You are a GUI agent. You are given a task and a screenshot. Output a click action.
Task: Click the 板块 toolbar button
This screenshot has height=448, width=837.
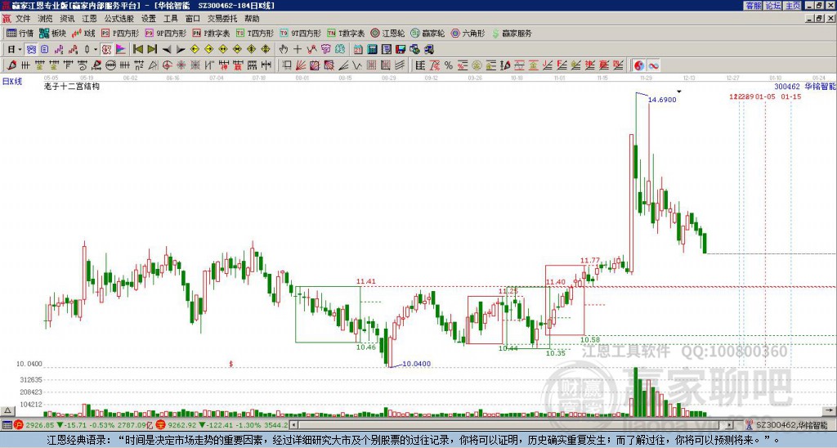(x=53, y=33)
